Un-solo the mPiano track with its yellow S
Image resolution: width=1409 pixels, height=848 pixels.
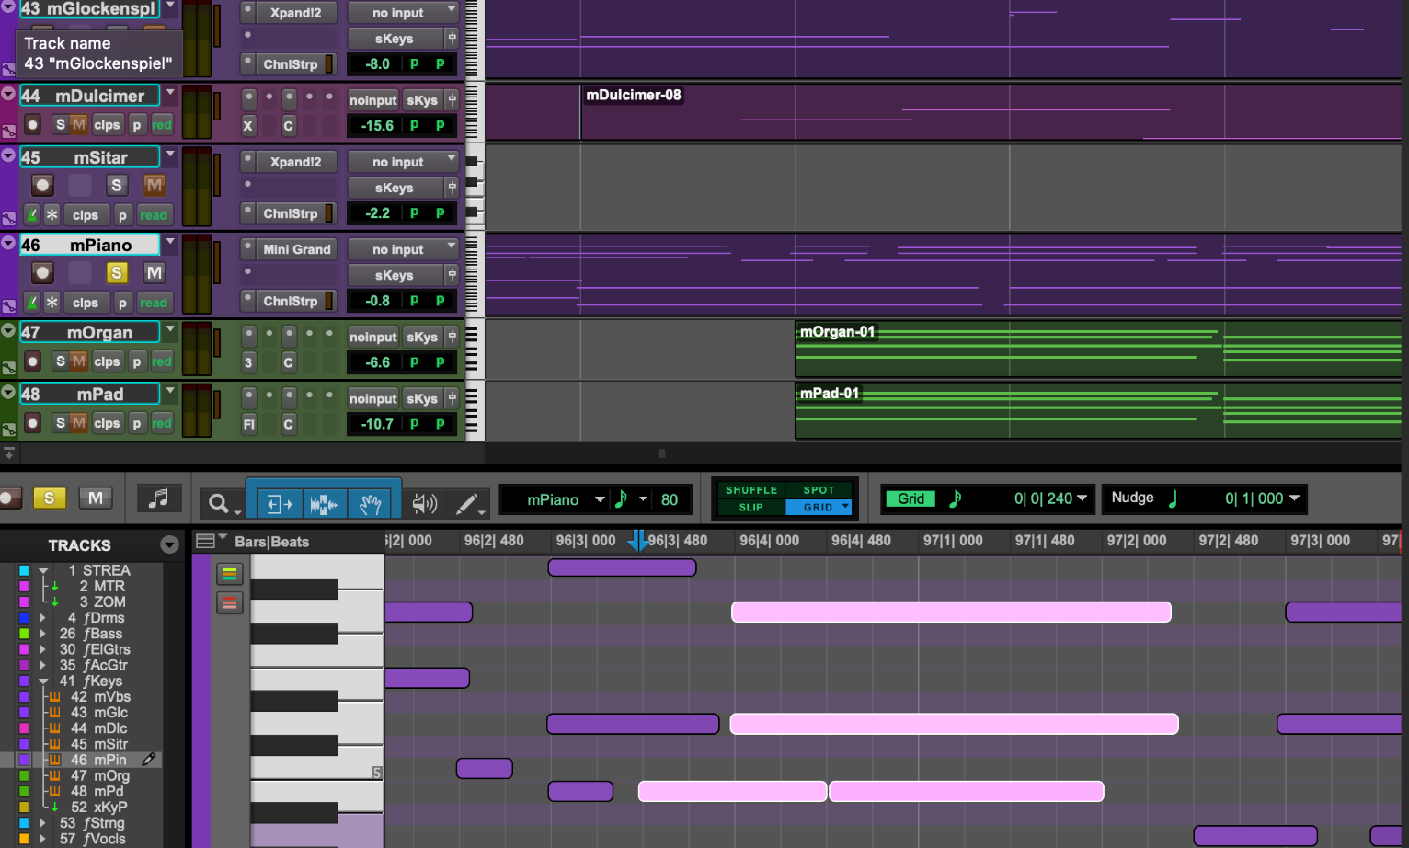coord(117,272)
